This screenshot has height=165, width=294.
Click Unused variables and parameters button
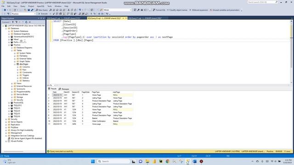225,10
